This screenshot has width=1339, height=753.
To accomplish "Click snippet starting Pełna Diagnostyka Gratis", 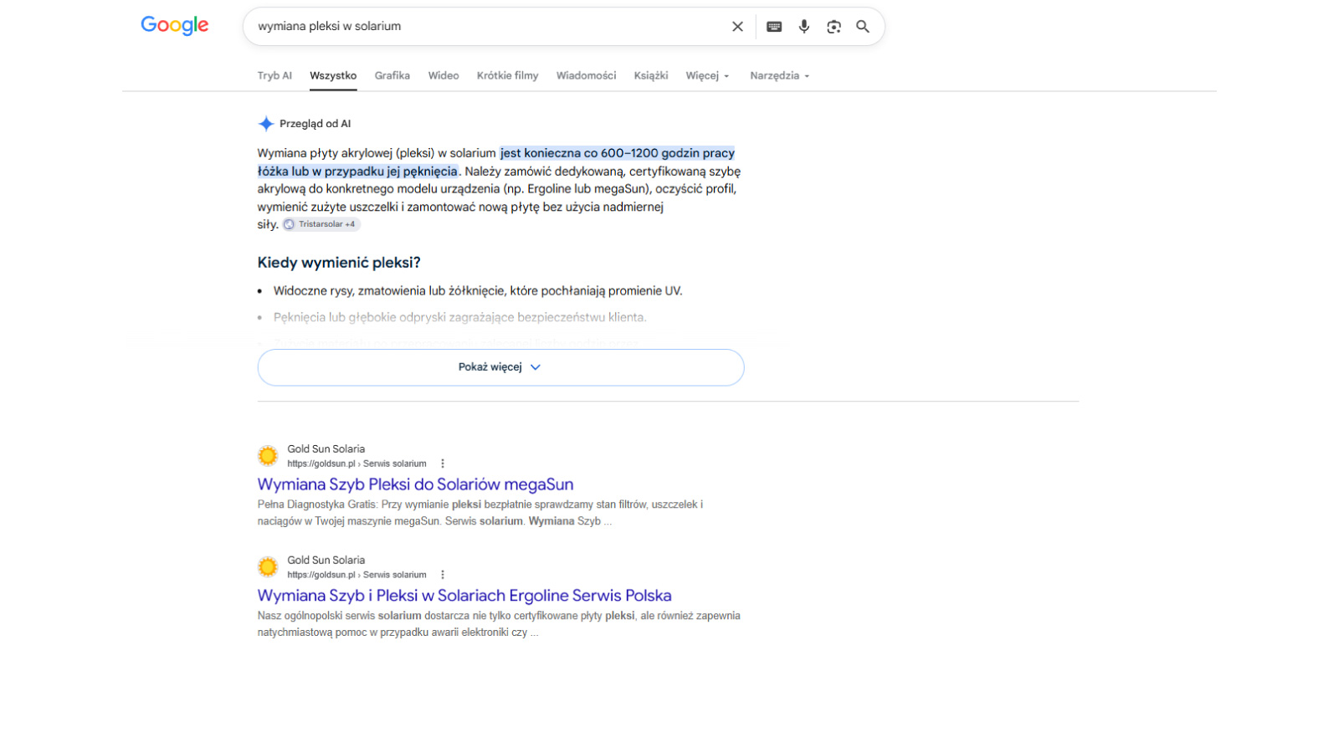I will pos(480,513).
